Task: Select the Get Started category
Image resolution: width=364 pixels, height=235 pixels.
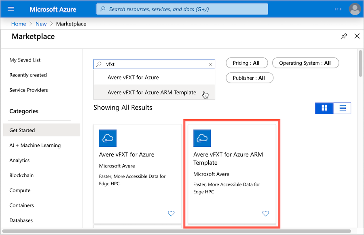Action: [x=23, y=130]
